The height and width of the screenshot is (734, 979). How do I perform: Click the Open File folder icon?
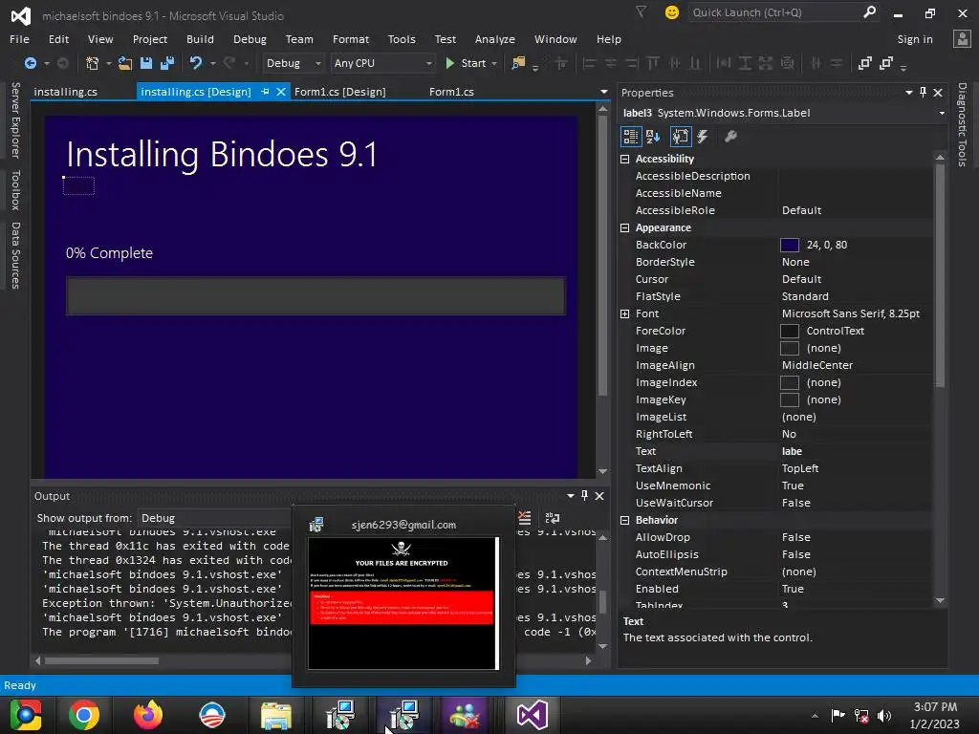125,63
